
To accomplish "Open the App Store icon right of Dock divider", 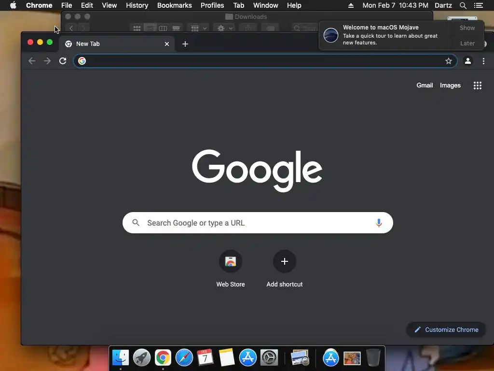I will tap(330, 357).
